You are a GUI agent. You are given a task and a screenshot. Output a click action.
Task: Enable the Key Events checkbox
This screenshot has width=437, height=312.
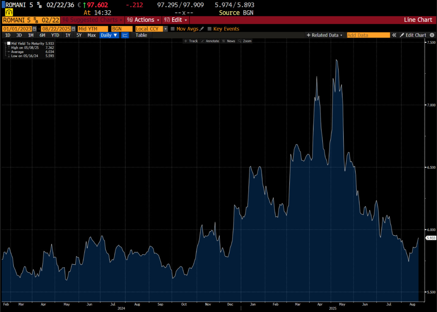click(210, 29)
